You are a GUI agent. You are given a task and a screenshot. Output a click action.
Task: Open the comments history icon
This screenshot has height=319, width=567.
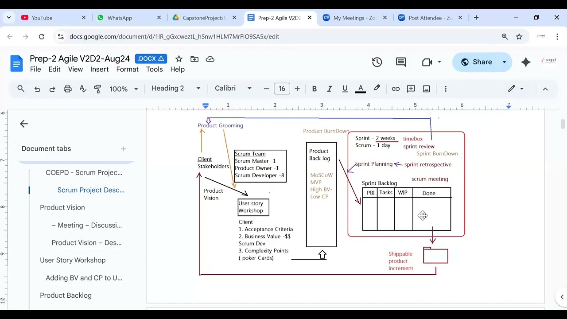tap(401, 62)
